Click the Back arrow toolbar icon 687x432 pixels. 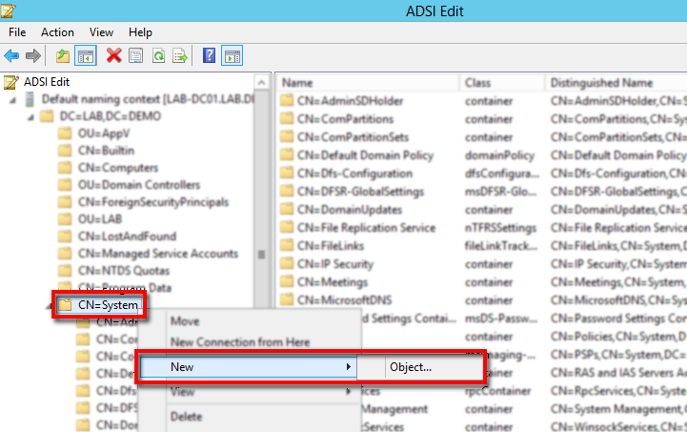11,56
